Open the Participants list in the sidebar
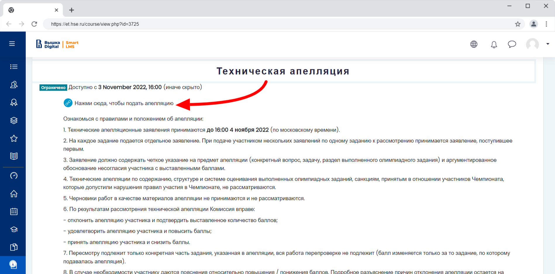This screenshot has width=555, height=274. pos(14,85)
